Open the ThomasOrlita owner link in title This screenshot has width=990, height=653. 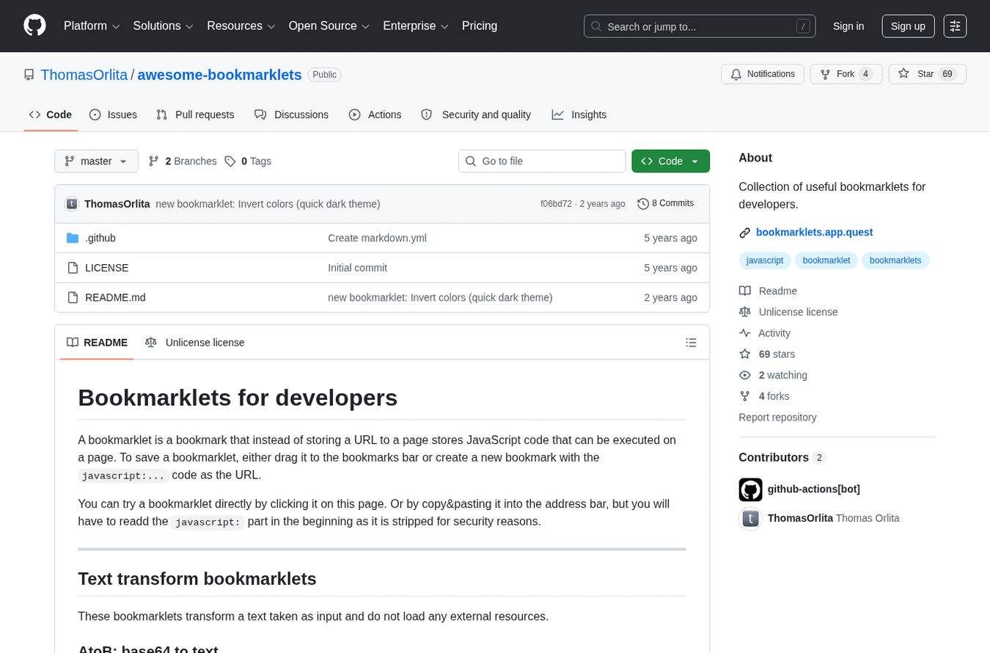point(84,75)
